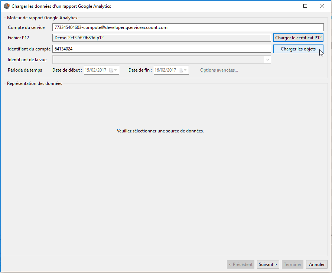Screen dimensions: 332x273
Task: Open the start date calendar picker
Action: [x=113, y=70]
